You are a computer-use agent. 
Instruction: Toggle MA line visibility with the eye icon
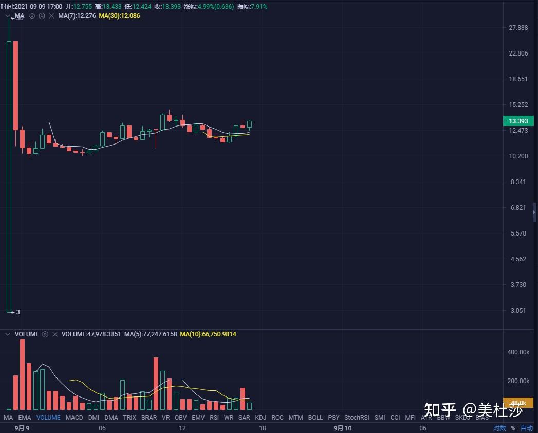(32, 16)
